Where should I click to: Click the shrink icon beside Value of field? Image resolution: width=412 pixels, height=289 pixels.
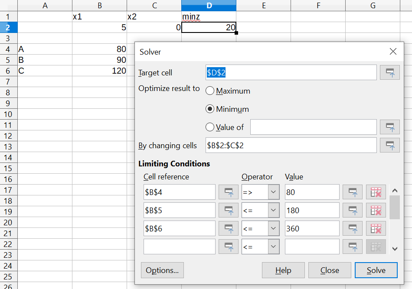(390, 127)
